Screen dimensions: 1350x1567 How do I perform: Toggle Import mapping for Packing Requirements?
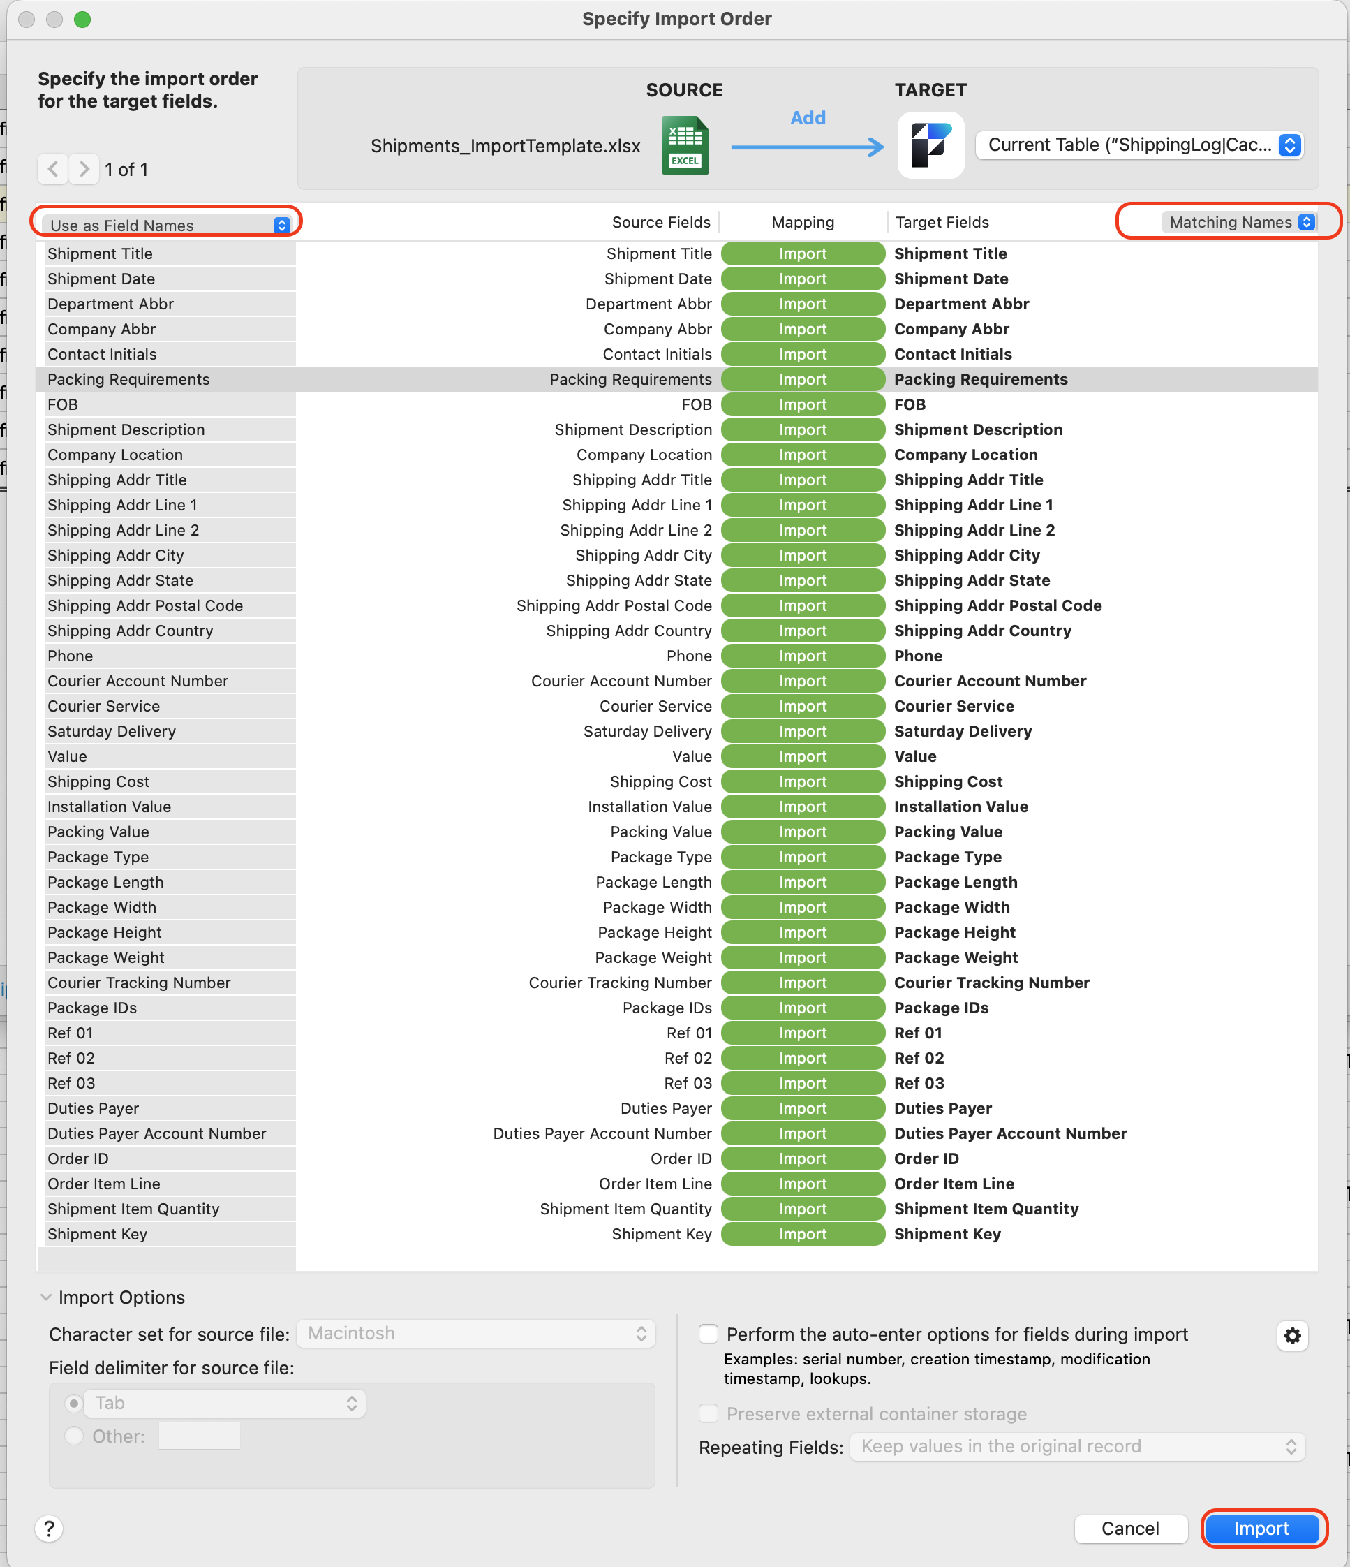point(802,380)
